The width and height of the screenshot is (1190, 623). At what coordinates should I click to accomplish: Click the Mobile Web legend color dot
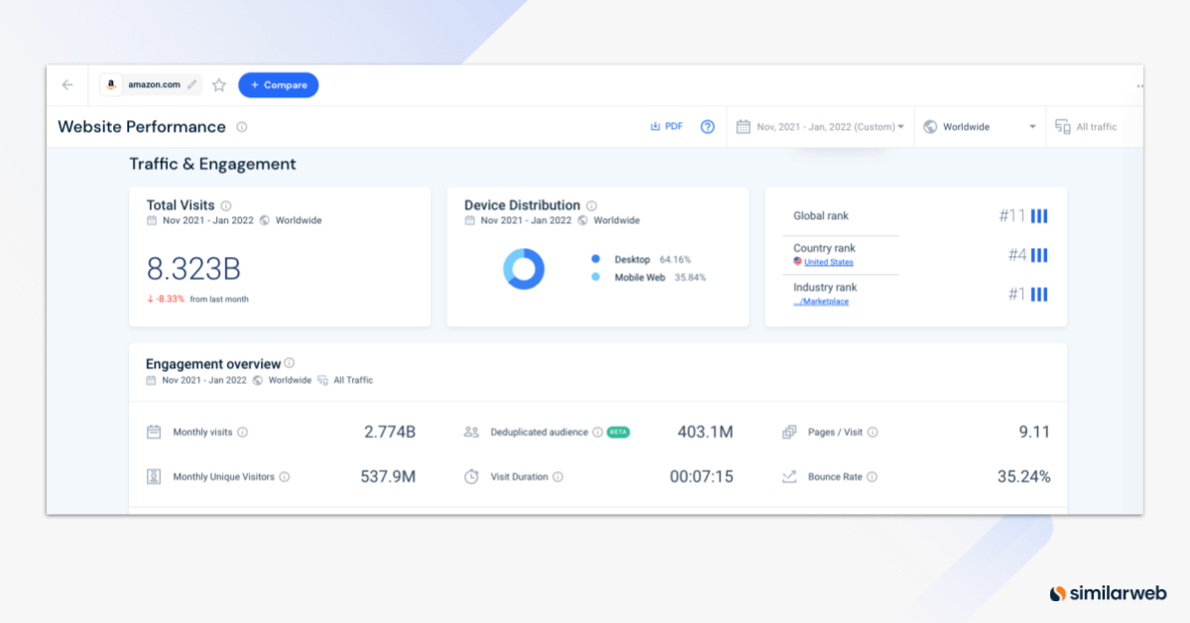click(x=595, y=278)
